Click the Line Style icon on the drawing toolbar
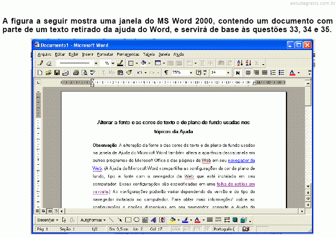 coord(210,220)
